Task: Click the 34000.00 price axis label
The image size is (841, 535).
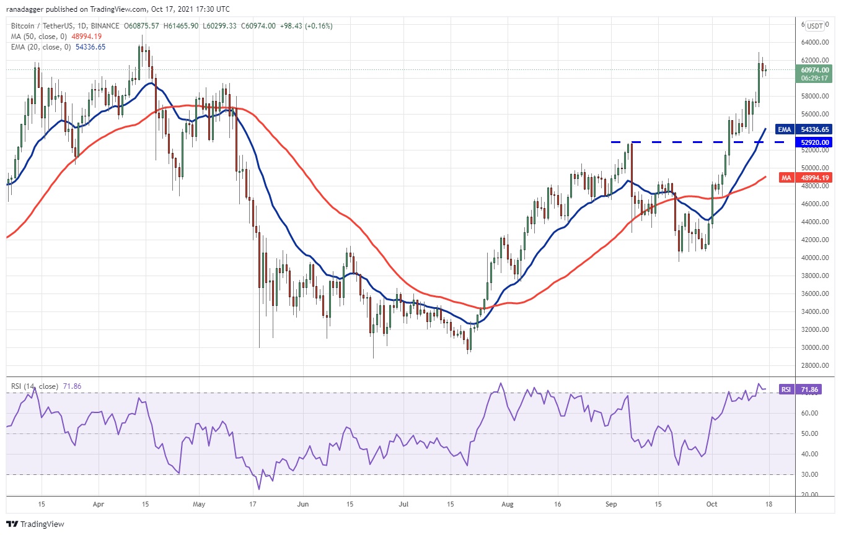Action: click(x=814, y=311)
